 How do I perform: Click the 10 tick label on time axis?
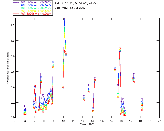63,121
